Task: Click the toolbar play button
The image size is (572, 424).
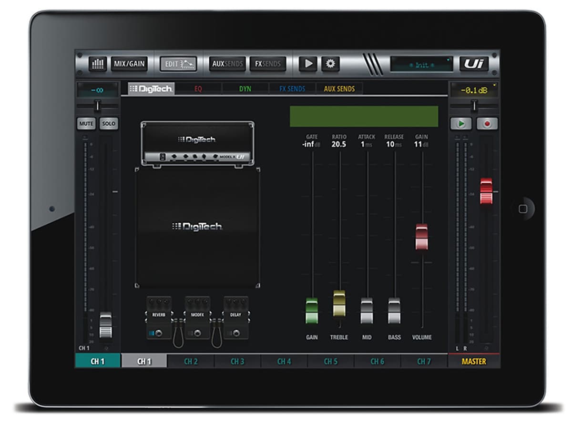Action: pos(308,64)
